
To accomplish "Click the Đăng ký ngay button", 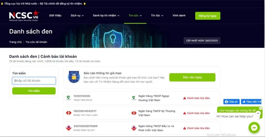I will click(208, 16).
